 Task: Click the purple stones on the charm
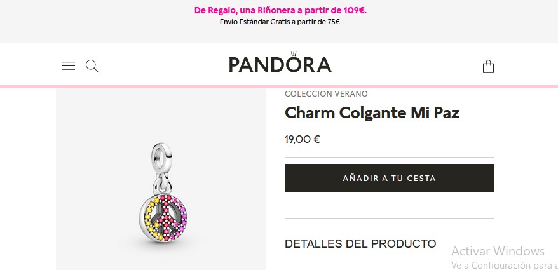click(182, 217)
